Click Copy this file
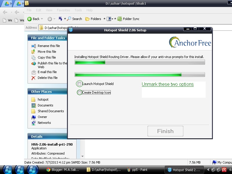This screenshot has width=232, height=174. pos(47,57)
